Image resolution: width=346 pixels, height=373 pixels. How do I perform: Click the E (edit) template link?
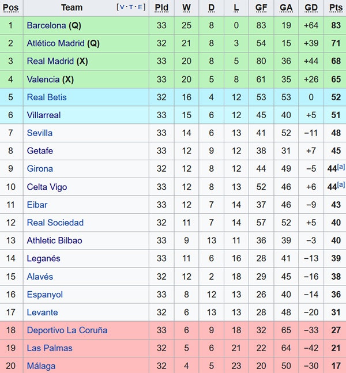pyautogui.click(x=141, y=7)
